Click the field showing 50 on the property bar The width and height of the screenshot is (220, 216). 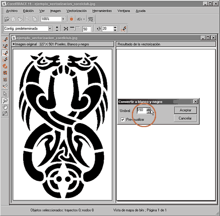coord(87,29)
